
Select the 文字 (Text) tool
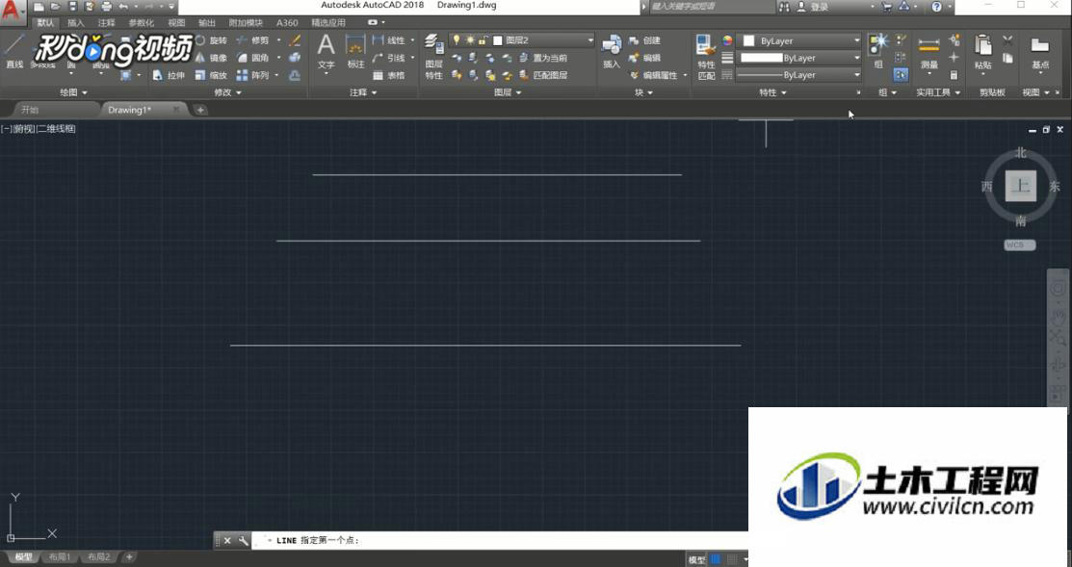327,52
